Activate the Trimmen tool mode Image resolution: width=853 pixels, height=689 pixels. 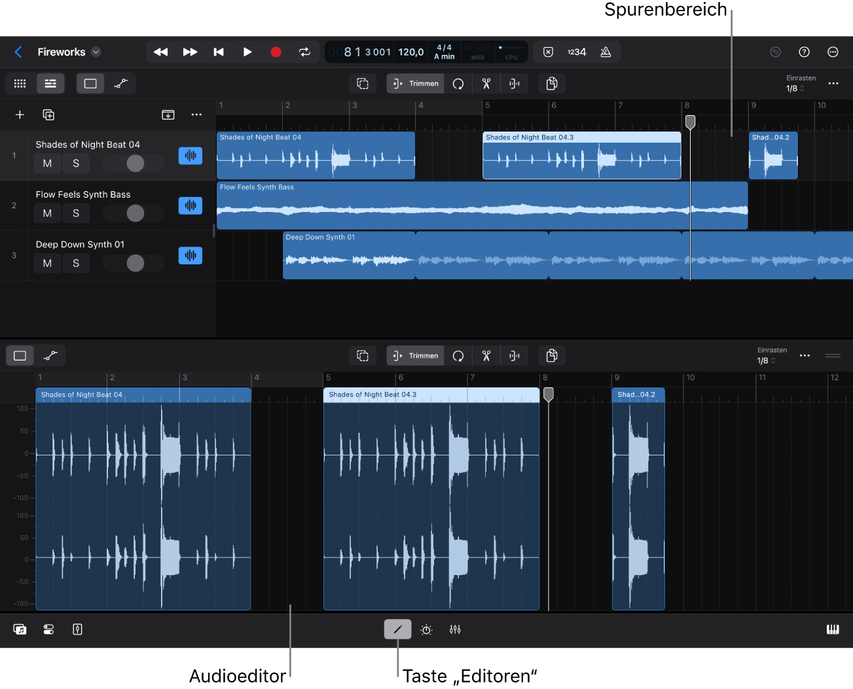pos(414,83)
